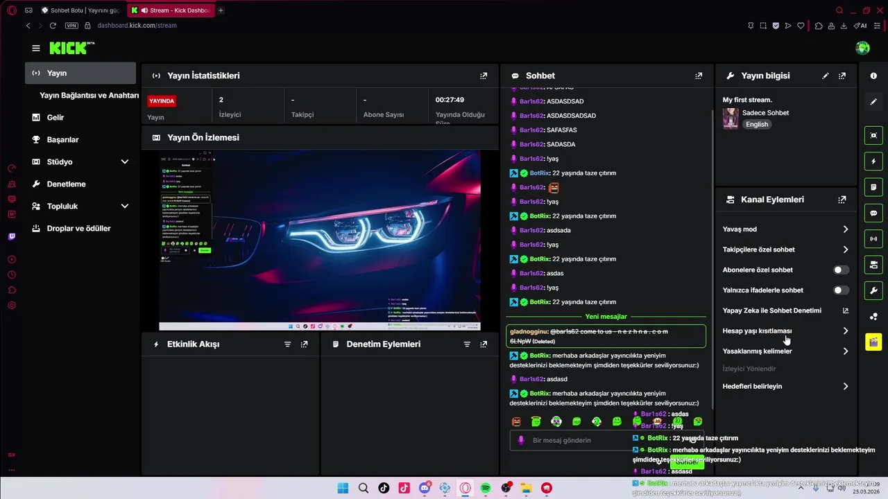Switch to the Sohbet Botu browser tab
Viewport: 888px width, 499px height.
80,10
